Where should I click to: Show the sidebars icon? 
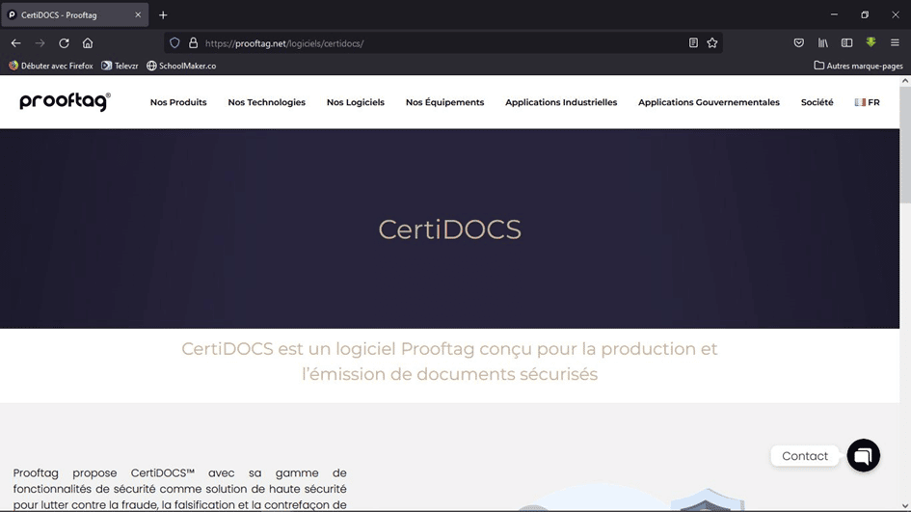click(846, 43)
